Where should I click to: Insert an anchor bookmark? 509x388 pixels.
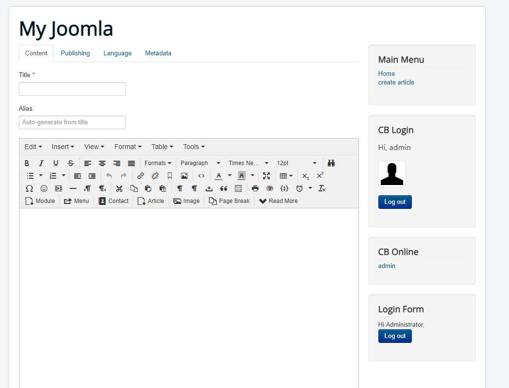pos(170,176)
